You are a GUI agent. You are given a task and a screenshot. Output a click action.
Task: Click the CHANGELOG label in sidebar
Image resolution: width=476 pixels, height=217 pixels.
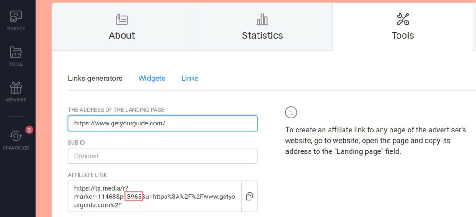coord(16,148)
